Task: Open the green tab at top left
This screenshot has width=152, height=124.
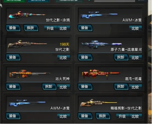Action: [x=14, y=1]
